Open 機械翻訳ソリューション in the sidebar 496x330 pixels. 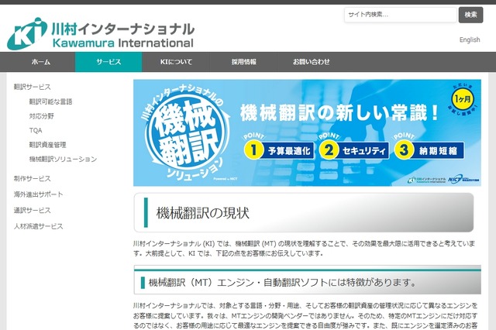click(x=63, y=159)
